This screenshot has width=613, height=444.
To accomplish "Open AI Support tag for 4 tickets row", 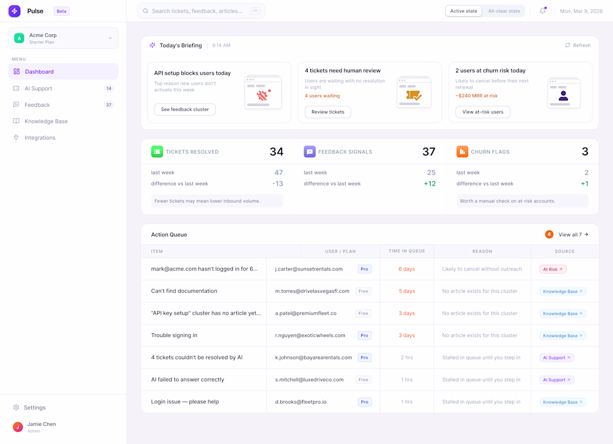I will pos(557,358).
